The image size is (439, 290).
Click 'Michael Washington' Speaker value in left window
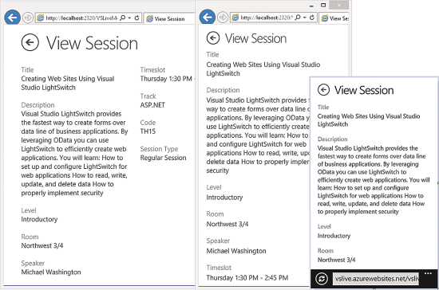pyautogui.click(x=51, y=272)
